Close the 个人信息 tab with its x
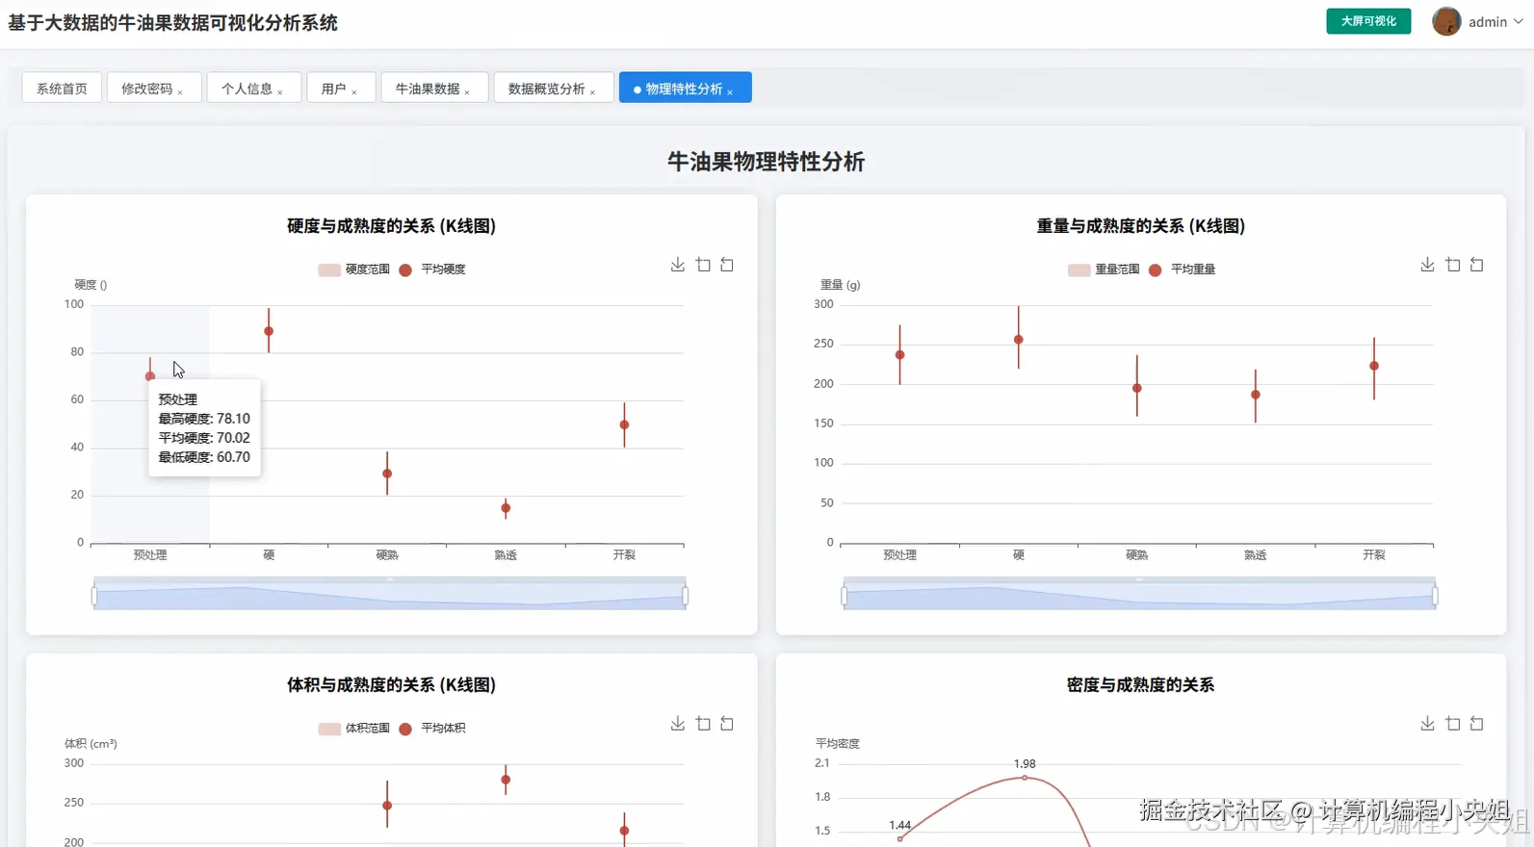Viewport: 1534px width, 847px height. coord(280,91)
